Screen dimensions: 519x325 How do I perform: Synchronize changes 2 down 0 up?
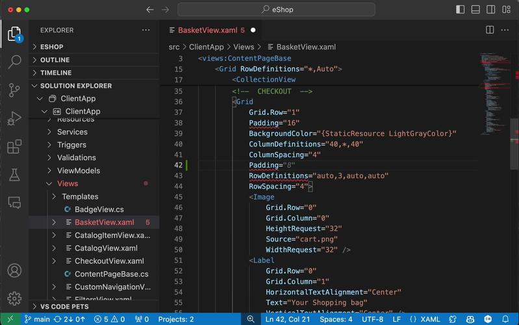(70, 319)
